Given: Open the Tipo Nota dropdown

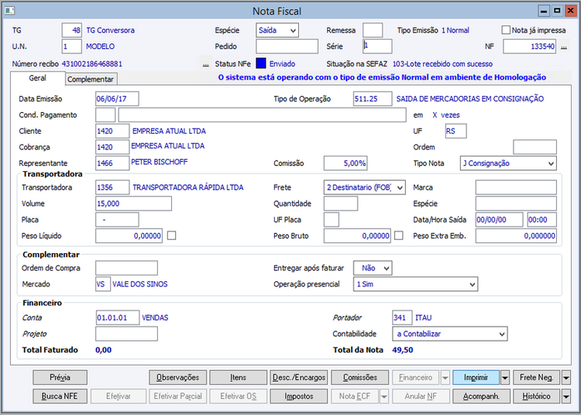Looking at the screenshot, I should (507, 163).
